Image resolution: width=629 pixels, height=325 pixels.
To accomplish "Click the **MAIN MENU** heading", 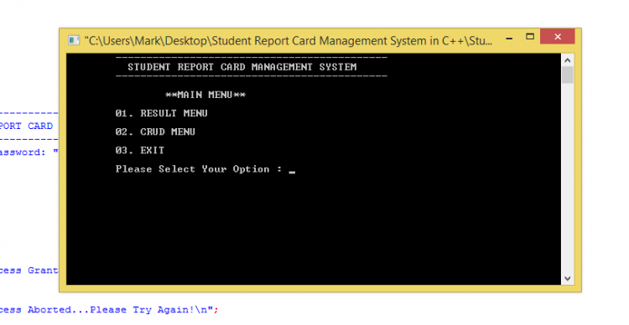I will (205, 95).
